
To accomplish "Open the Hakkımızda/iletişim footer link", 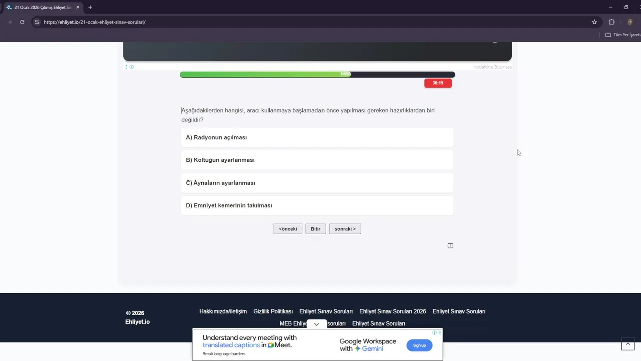I will point(223,311).
